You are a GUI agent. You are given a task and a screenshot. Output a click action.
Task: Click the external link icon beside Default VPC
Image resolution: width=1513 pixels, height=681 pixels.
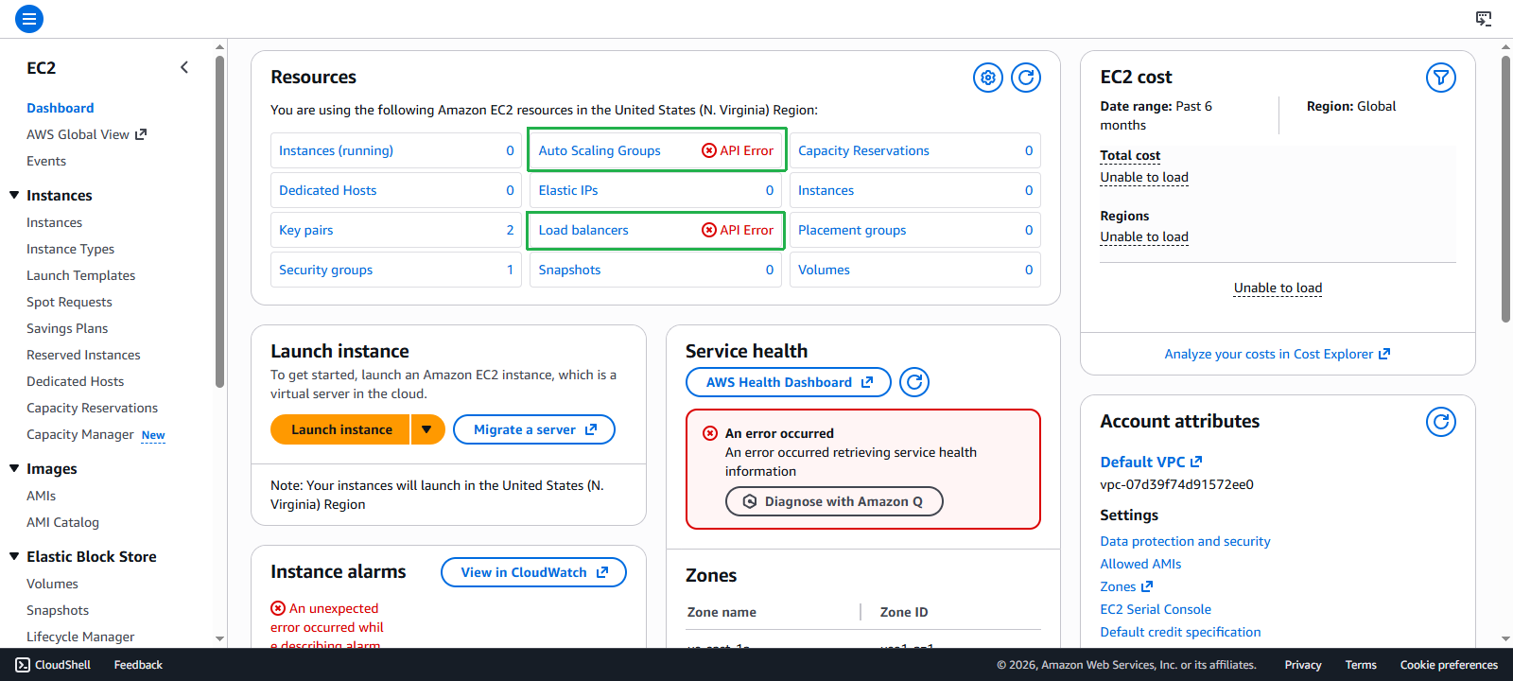point(1196,462)
